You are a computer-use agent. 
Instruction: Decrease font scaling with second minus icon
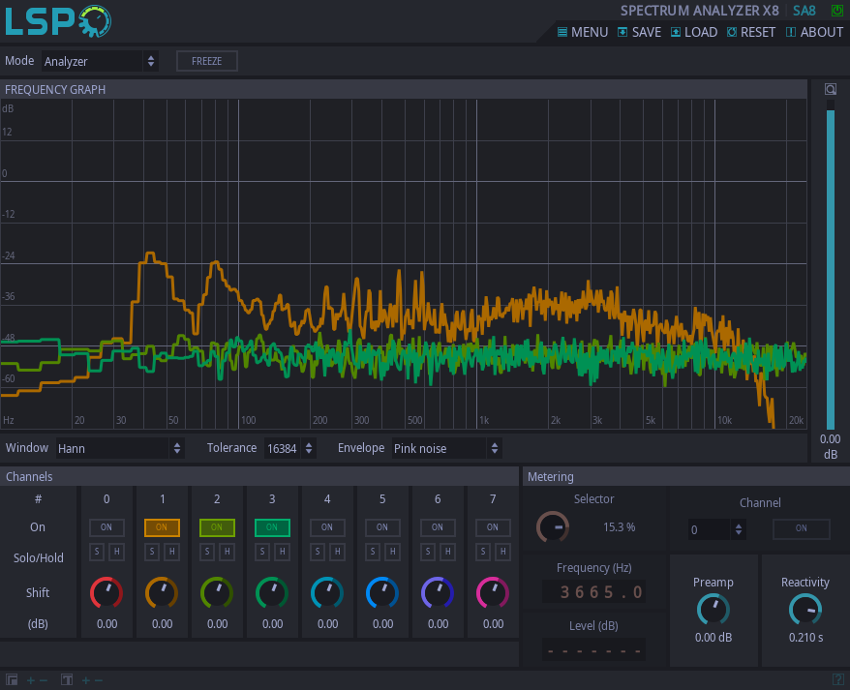tap(98, 680)
